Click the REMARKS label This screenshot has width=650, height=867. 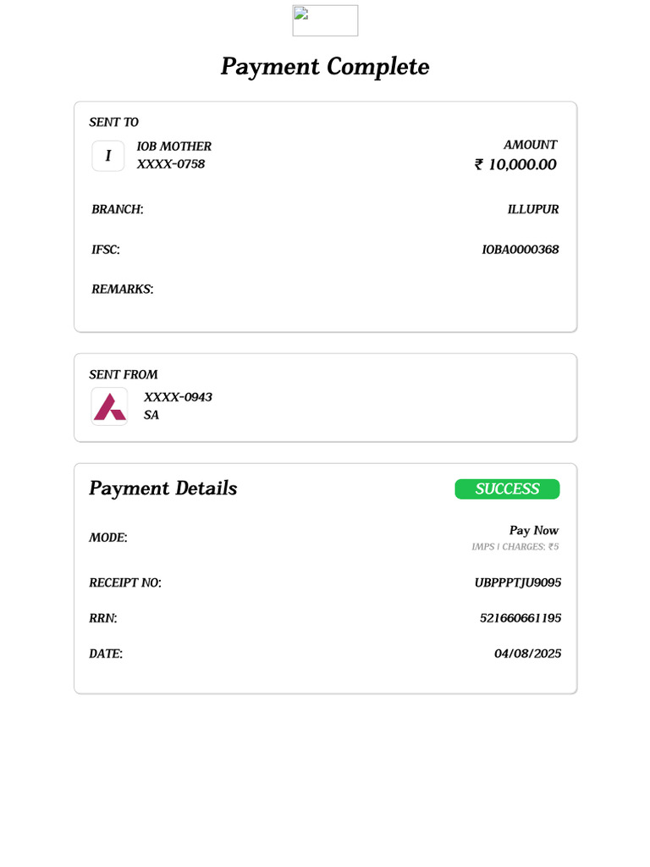coord(123,290)
